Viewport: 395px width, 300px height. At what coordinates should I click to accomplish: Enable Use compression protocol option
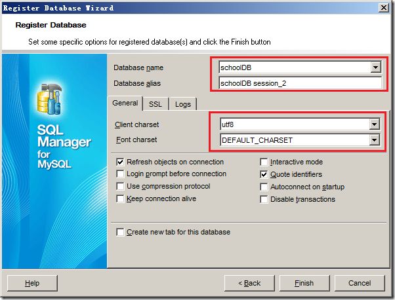pyautogui.click(x=120, y=186)
